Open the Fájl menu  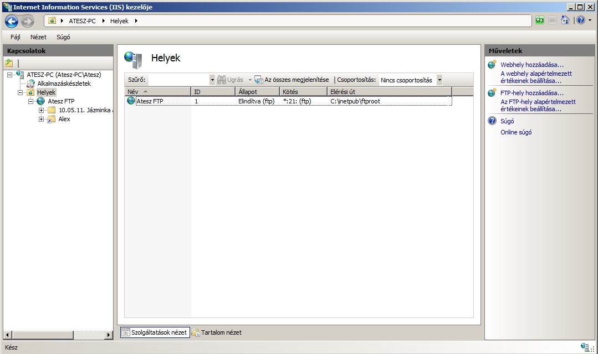(16, 37)
